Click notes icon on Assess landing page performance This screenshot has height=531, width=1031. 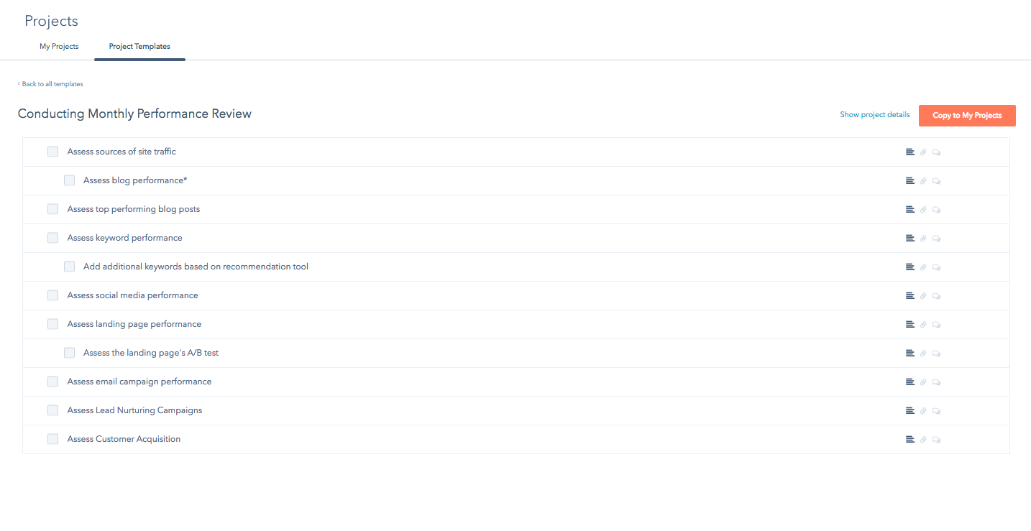click(x=909, y=324)
